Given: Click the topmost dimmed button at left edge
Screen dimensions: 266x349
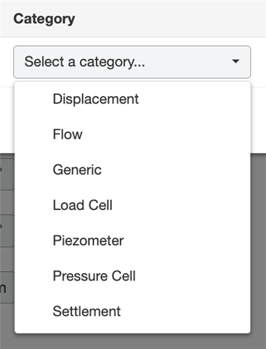Looking at the screenshot, I should point(7,174).
